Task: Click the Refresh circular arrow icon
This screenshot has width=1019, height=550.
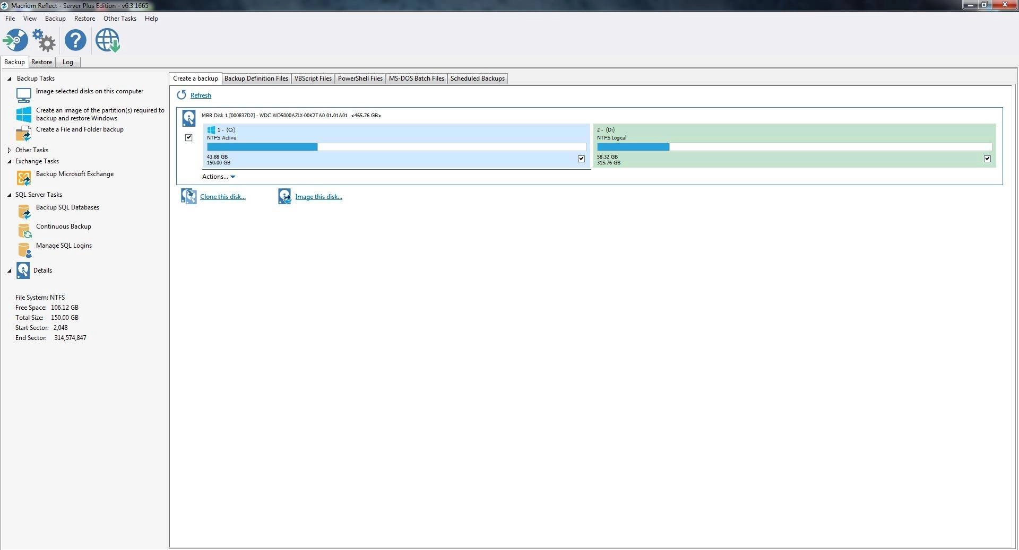Action: coord(182,95)
